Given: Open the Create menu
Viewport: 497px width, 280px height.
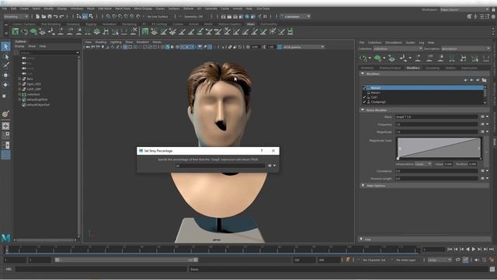Looking at the screenshot, I should coord(24,9).
